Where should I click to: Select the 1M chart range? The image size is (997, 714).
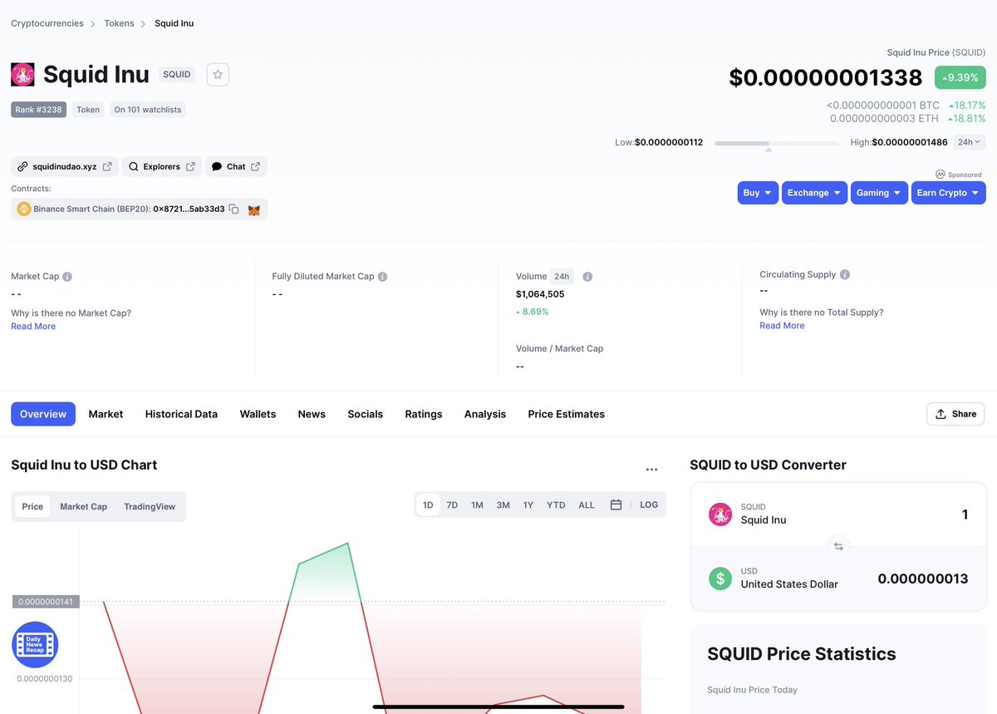pos(477,505)
